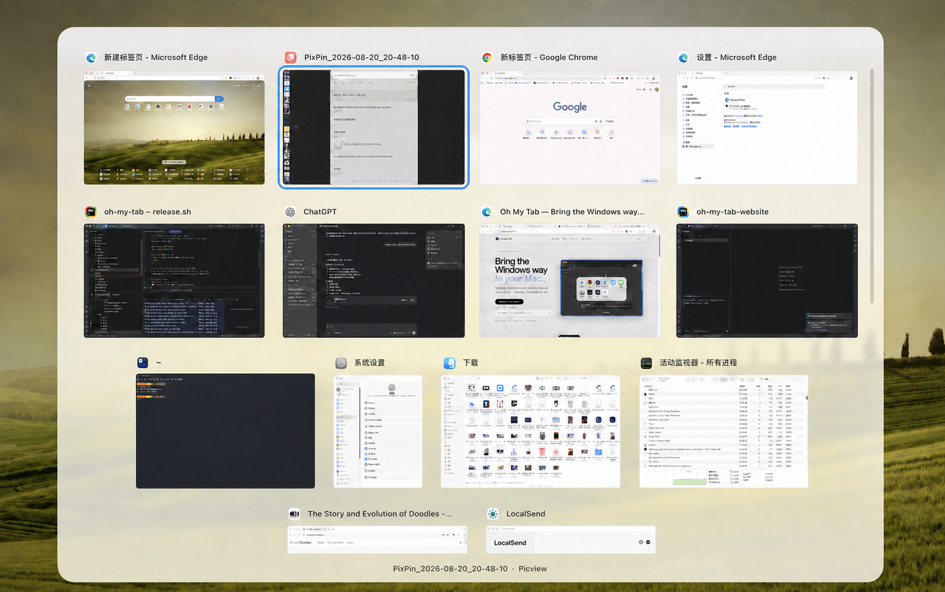Image resolution: width=945 pixels, height=592 pixels.
Task: Open the Google Chrome new tab thumbnail
Action: [x=570, y=128]
